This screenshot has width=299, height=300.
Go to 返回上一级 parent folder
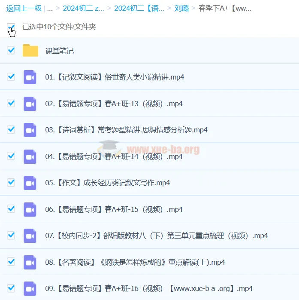click(x=24, y=8)
